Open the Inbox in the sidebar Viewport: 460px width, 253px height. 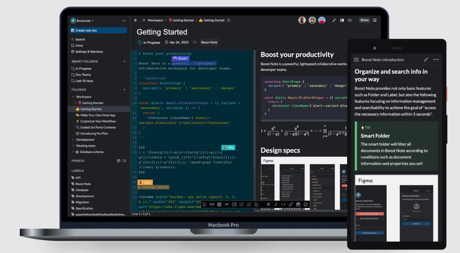77,45
